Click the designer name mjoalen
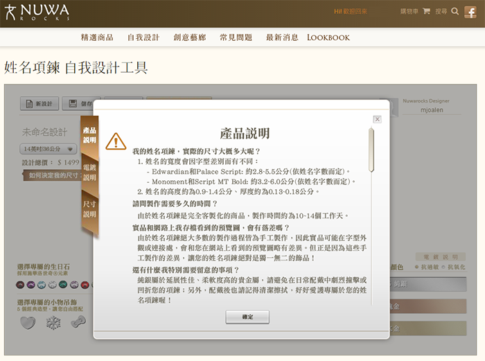The width and height of the screenshot is (485, 361). [432, 109]
